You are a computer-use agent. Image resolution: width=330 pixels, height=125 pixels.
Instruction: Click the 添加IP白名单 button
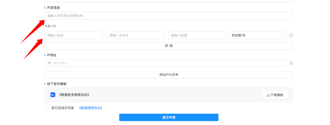[169, 75]
